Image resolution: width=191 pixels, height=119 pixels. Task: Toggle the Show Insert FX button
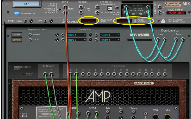(x=17, y=13)
